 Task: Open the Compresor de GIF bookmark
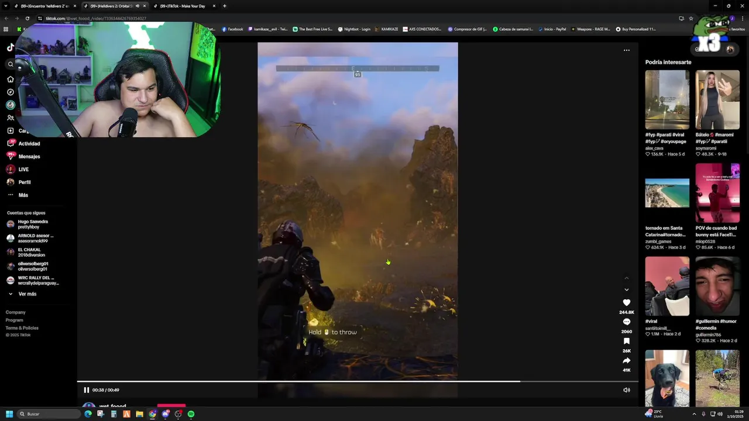point(468,29)
